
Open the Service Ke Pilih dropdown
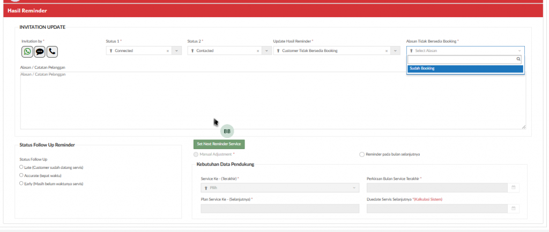point(279,188)
